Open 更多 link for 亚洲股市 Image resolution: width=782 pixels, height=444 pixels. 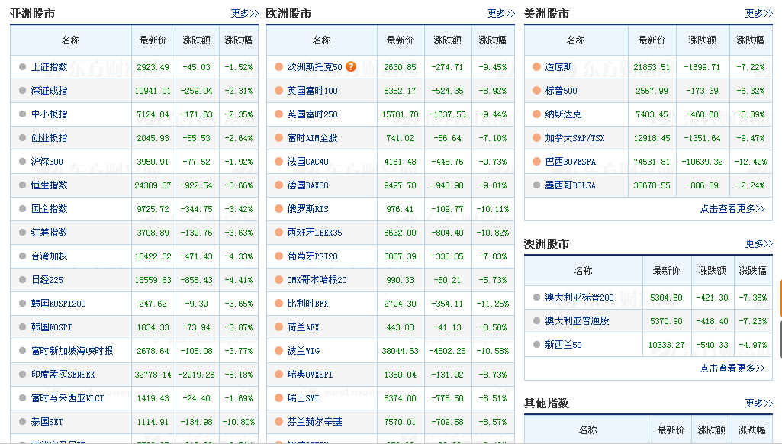244,14
